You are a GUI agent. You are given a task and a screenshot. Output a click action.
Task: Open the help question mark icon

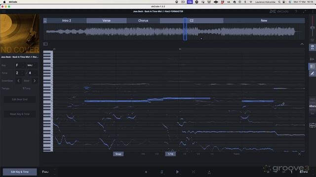pos(296,11)
